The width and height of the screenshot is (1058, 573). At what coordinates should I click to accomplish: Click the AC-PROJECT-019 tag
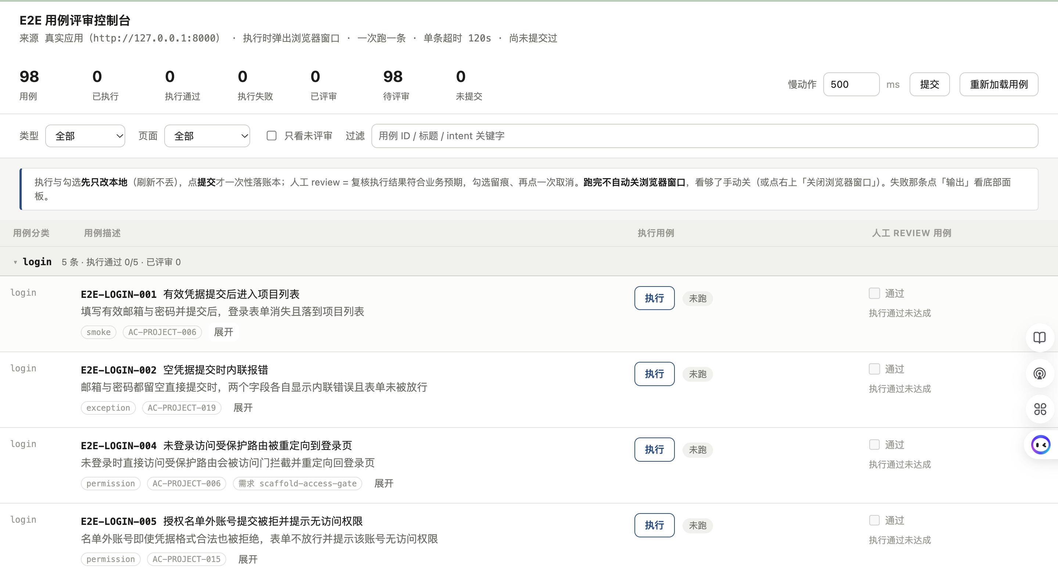[181, 407]
